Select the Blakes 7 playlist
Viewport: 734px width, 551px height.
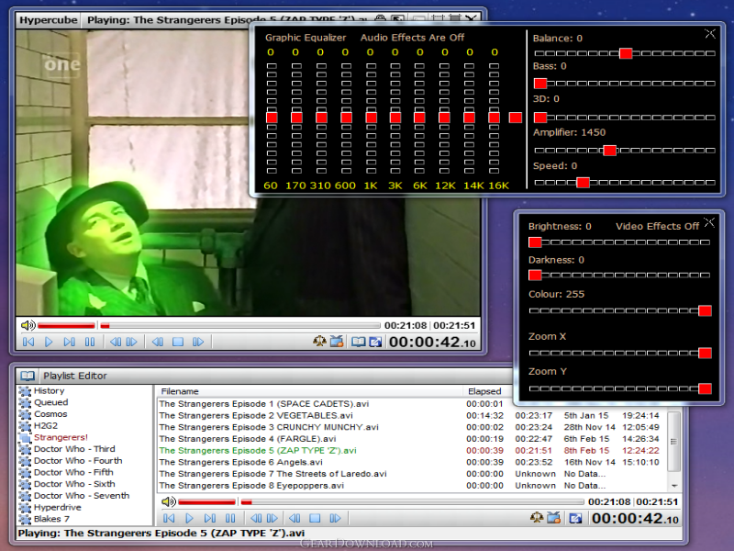coord(51,519)
